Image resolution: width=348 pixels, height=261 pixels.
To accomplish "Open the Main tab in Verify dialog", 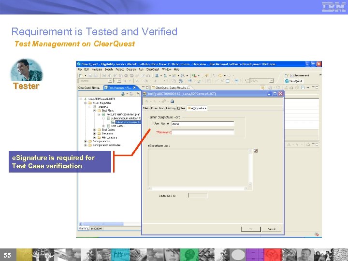I will [x=146, y=108].
